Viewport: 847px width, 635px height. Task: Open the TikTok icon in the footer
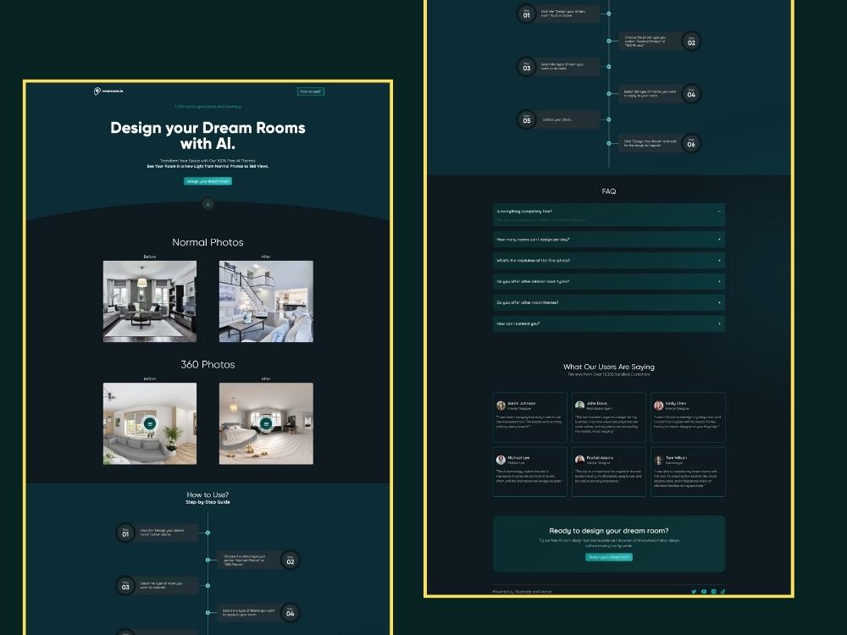pos(723,592)
